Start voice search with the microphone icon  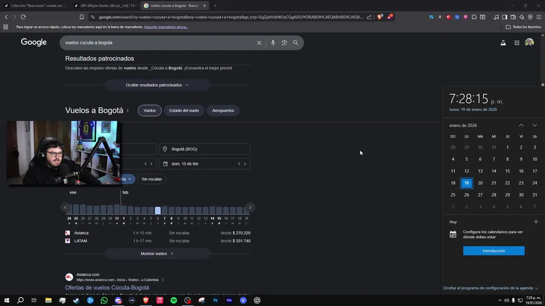click(273, 42)
